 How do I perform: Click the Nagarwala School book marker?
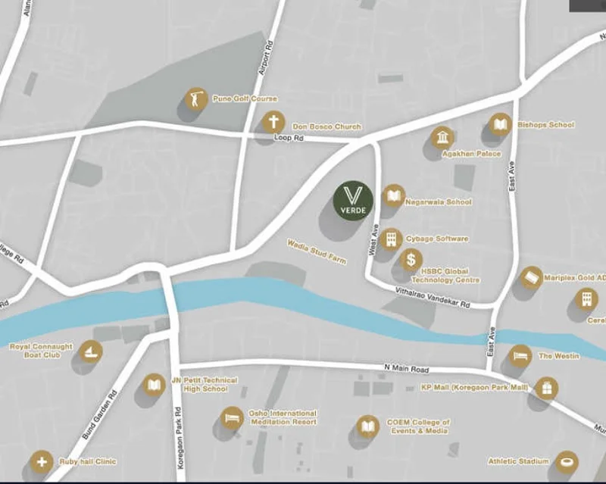point(394,196)
